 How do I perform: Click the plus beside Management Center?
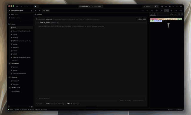coord(31,11)
